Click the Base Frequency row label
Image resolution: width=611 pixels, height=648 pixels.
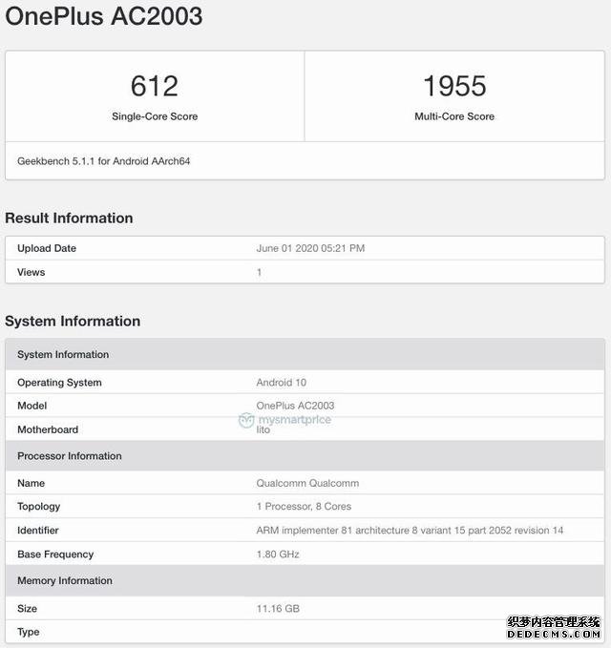[x=55, y=554]
